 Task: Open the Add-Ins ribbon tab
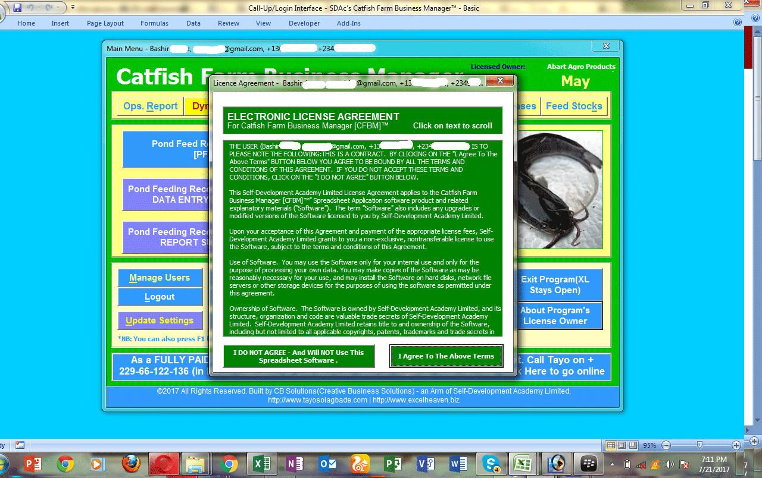[349, 23]
